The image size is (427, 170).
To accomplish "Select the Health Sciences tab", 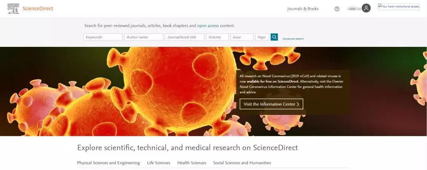I will 192,163.
